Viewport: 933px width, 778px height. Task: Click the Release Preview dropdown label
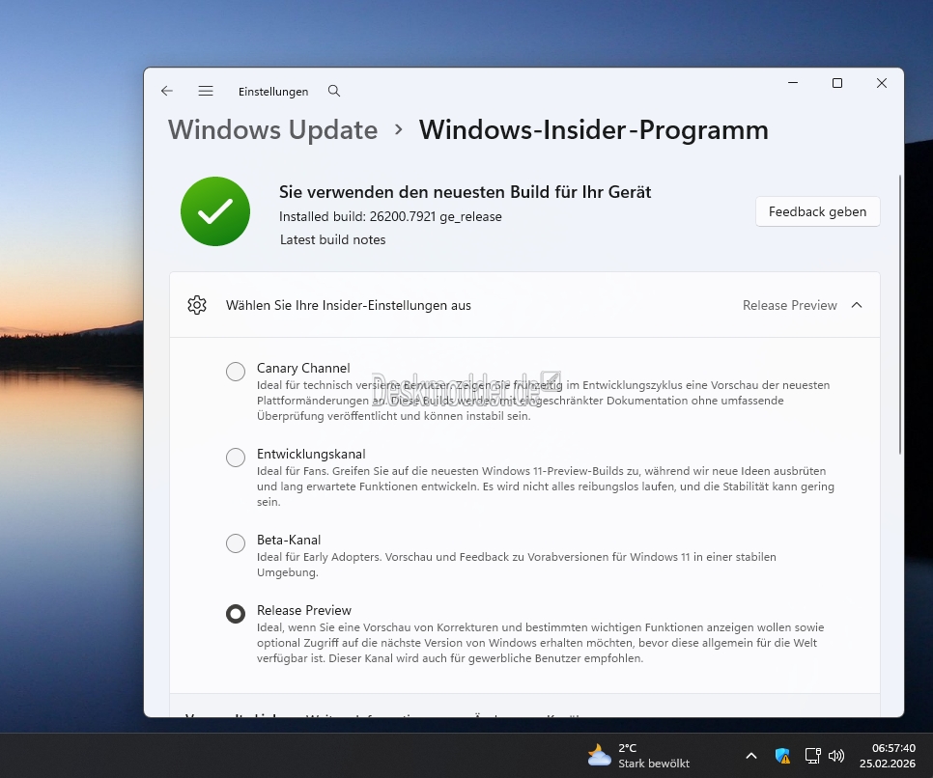pyautogui.click(x=789, y=305)
